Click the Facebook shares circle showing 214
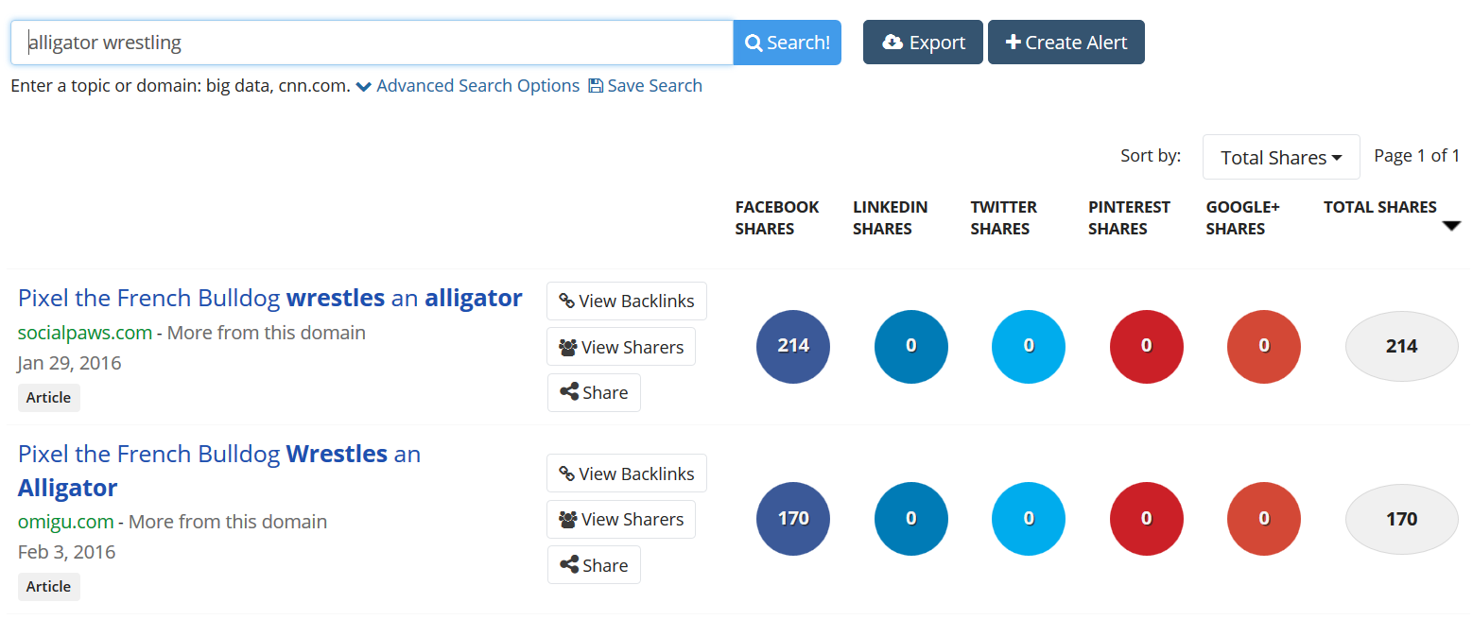The width and height of the screenshot is (1473, 620). [x=792, y=346]
